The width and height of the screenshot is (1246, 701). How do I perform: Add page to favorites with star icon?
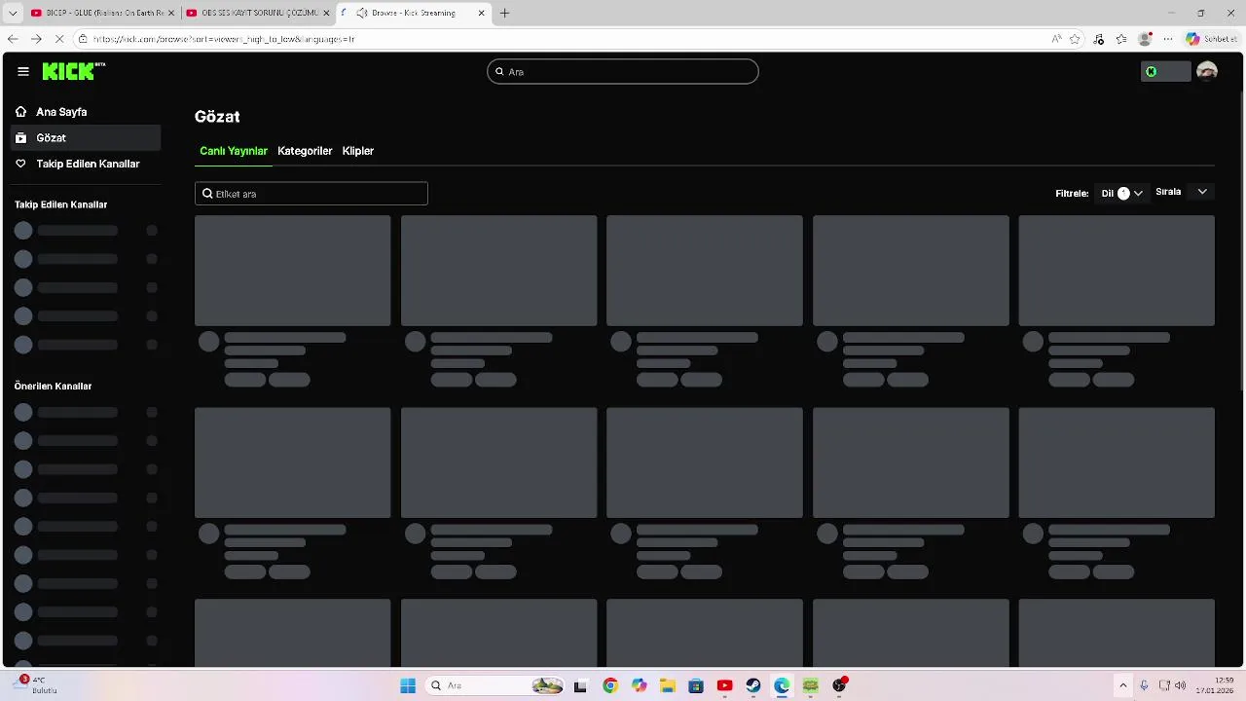(x=1075, y=39)
